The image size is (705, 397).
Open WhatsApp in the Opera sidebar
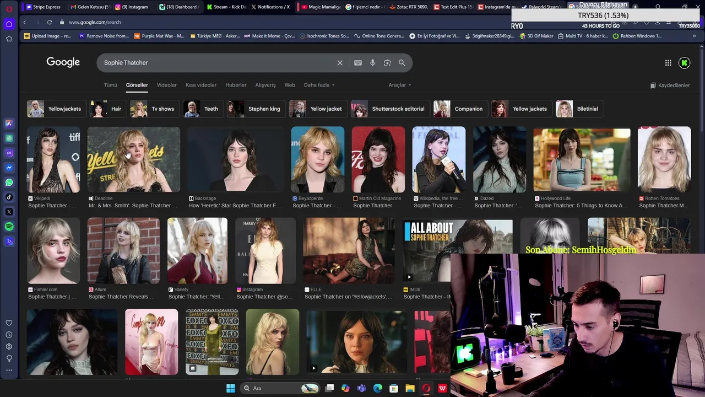[x=9, y=182]
